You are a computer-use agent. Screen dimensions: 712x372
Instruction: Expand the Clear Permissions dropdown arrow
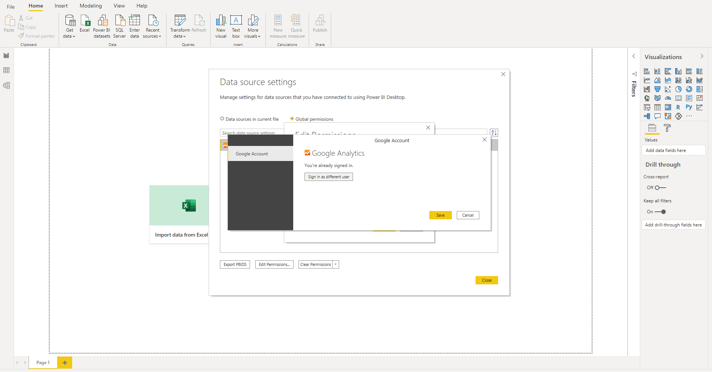tap(336, 264)
